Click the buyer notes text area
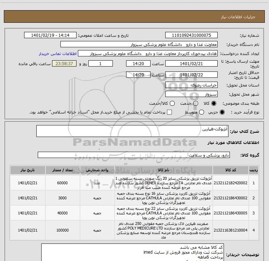269x261 pixels. pos(133,252)
